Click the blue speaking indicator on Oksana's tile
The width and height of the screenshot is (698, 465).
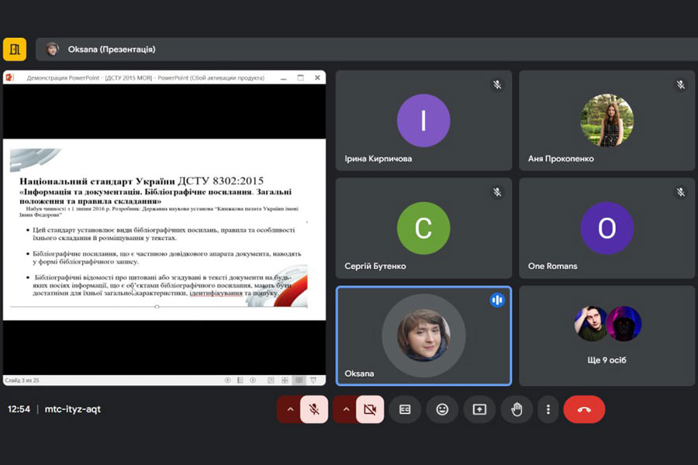pyautogui.click(x=497, y=300)
